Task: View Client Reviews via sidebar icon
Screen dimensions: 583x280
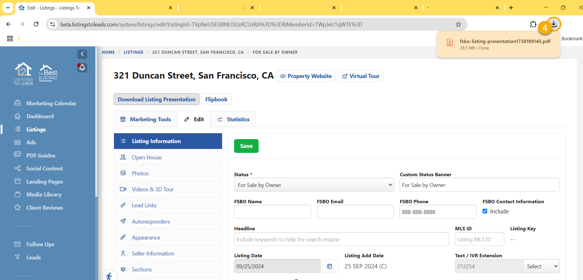Action: pyautogui.click(x=18, y=208)
